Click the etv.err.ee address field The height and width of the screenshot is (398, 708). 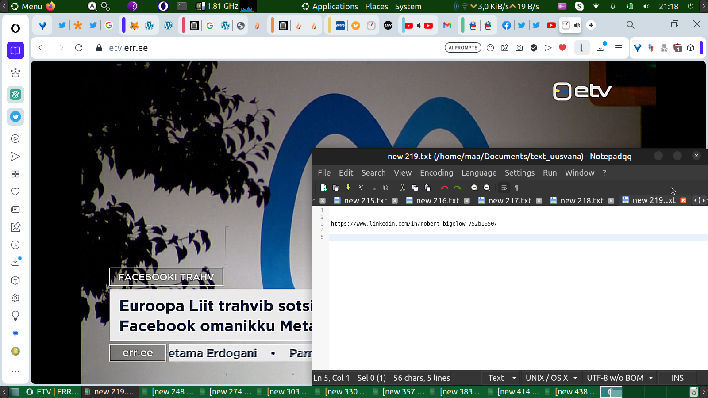click(128, 48)
